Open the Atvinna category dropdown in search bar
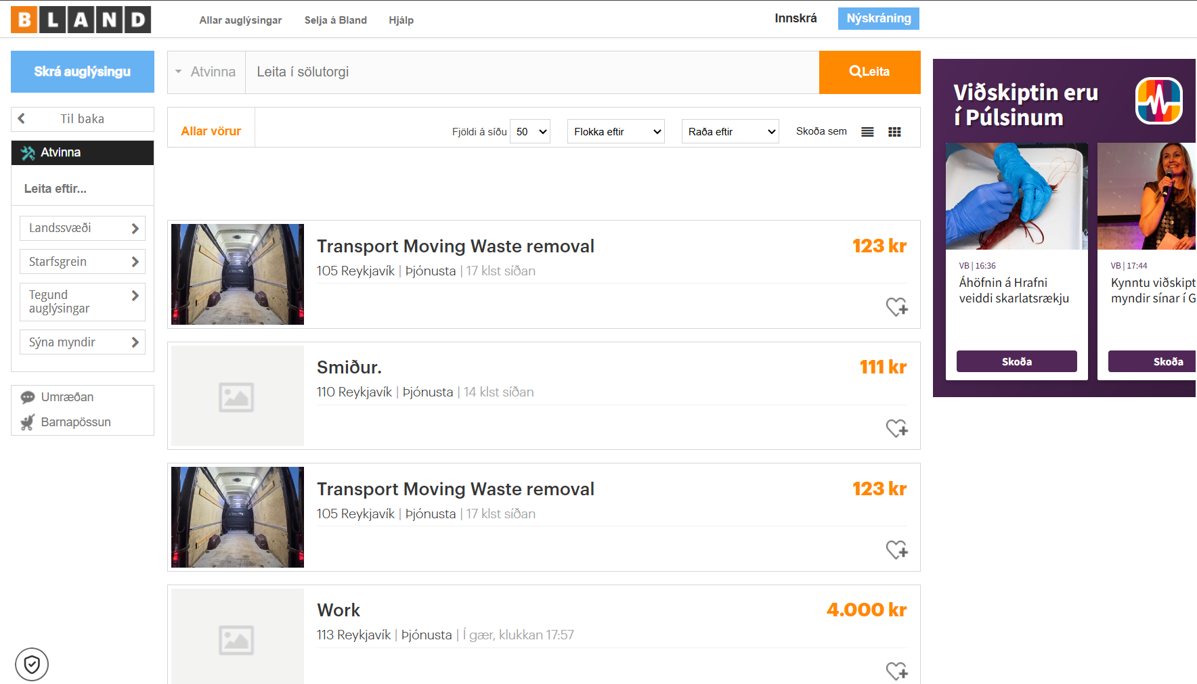This screenshot has width=1197, height=684. tap(206, 72)
